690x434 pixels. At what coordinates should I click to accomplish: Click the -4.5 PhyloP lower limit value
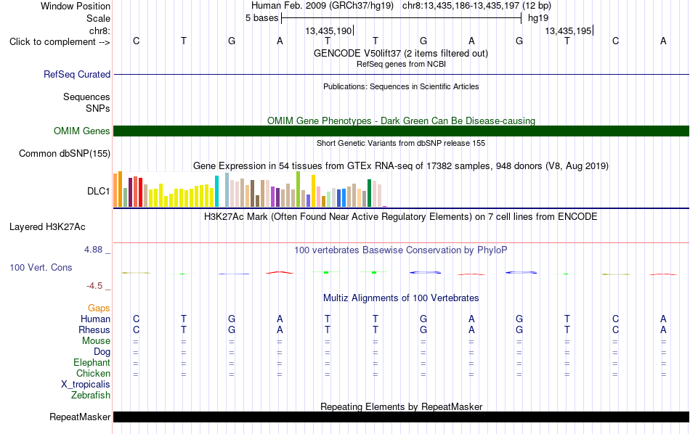94,286
